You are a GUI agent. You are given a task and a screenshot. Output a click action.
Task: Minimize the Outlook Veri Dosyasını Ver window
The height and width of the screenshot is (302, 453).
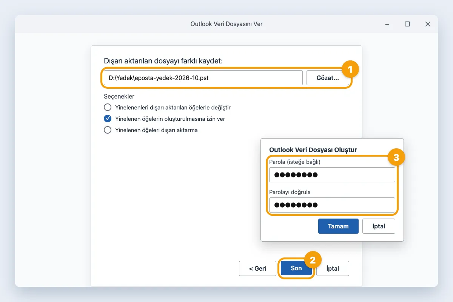tap(387, 24)
